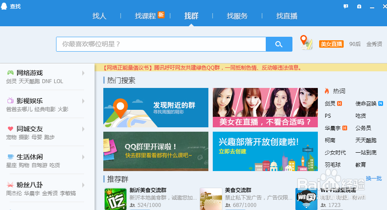Open the 美食交流群 group avatar
Viewport: 387px width, 210px height.
tap(211, 199)
